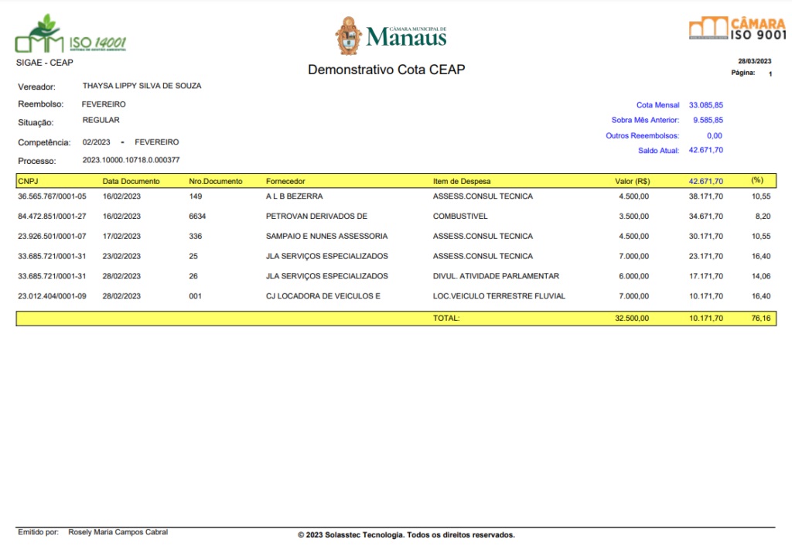Select issuer name Rosely Maria Campos Cabral
Viewport: 792px width, 556px height.
click(118, 532)
